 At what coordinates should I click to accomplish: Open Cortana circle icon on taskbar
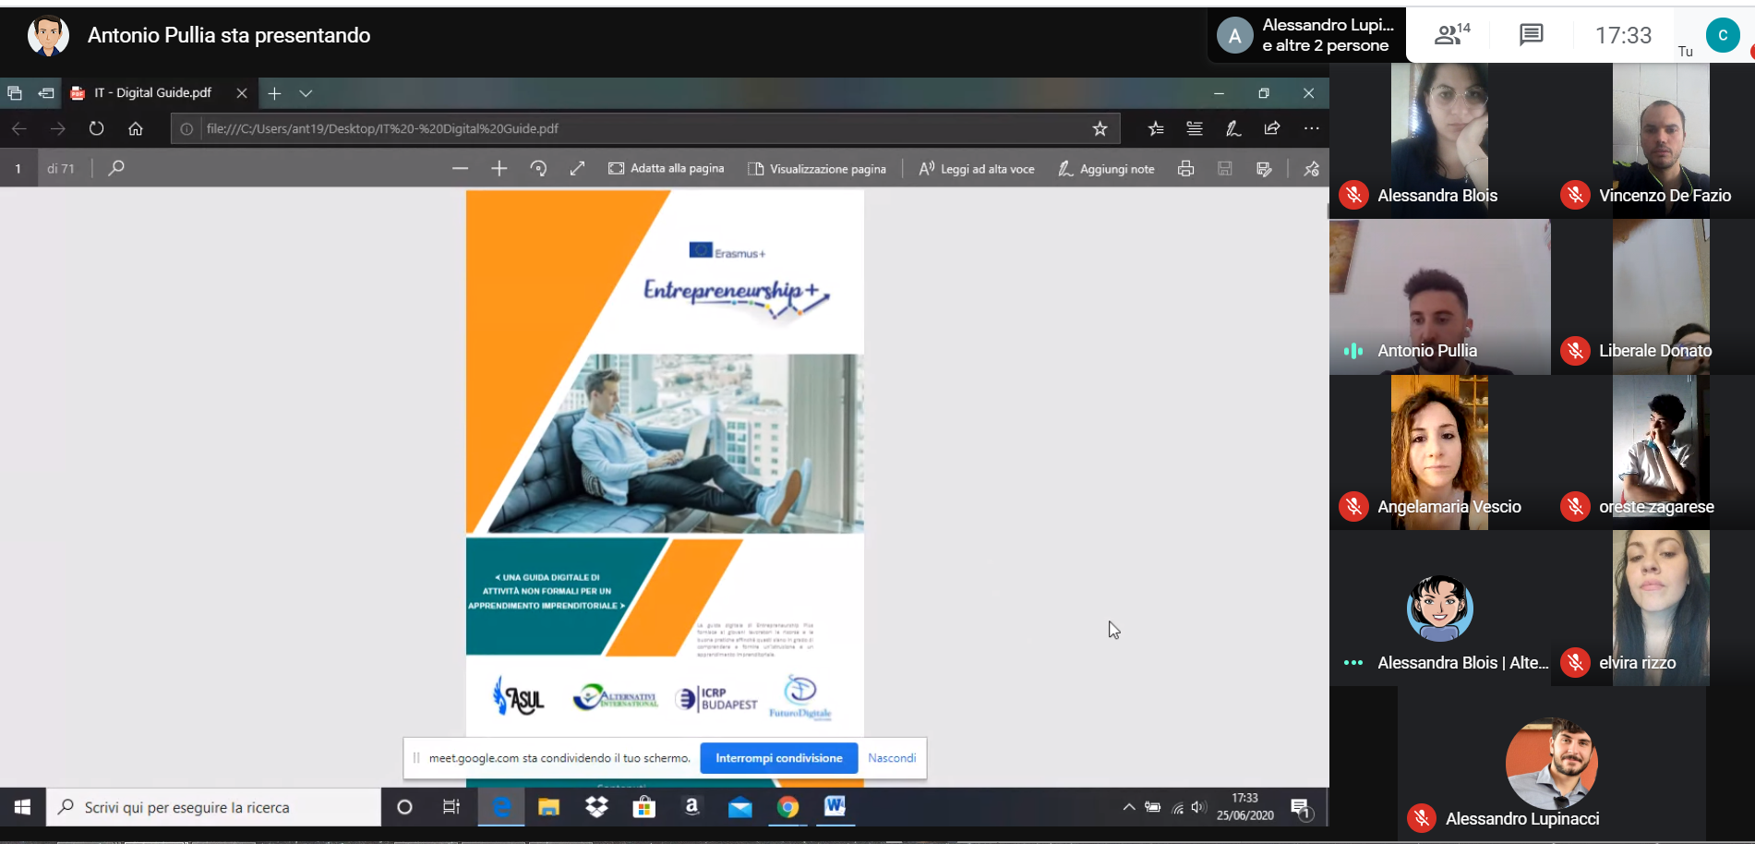point(404,807)
